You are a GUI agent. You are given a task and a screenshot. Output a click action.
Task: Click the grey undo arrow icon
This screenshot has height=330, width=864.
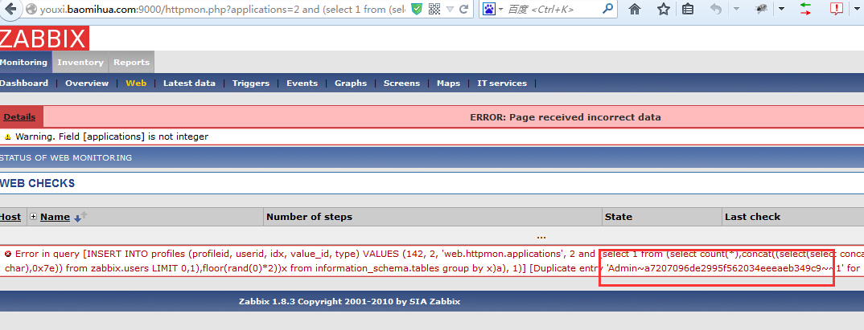716,9
